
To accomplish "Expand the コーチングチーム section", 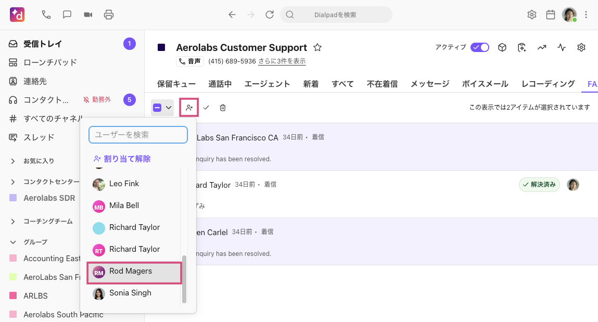I will pyautogui.click(x=13, y=222).
